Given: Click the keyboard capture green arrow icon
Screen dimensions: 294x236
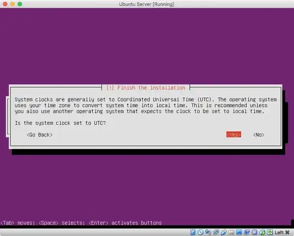Looking at the screenshot, I should (x=270, y=232).
